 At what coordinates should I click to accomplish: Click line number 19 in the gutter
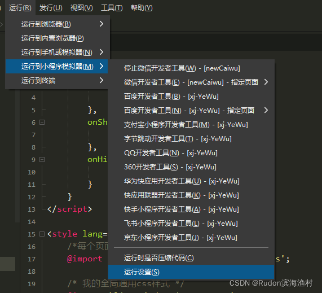point(32,284)
